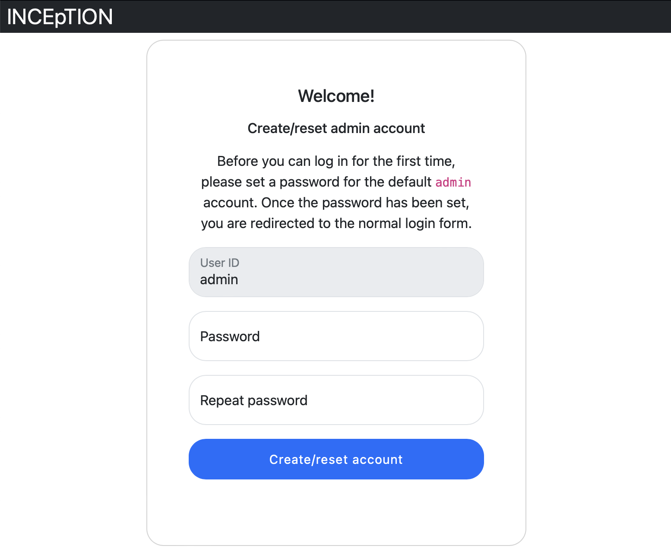Select the User ID field showing admin
The image size is (671, 552).
tap(336, 272)
